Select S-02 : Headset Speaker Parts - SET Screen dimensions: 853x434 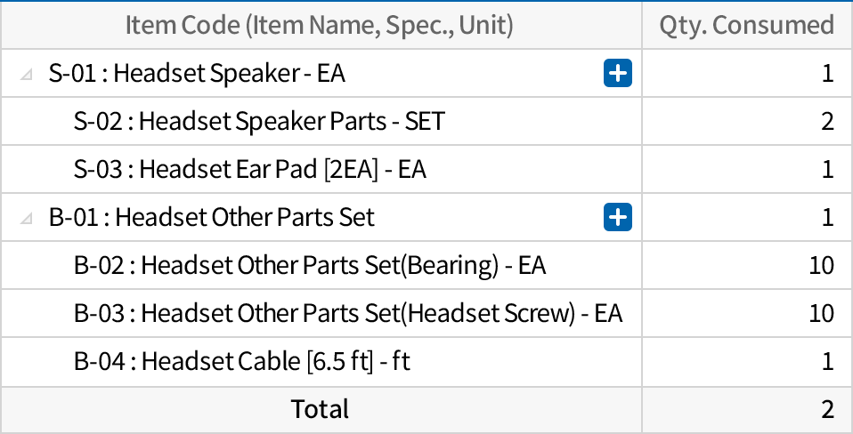click(x=258, y=121)
